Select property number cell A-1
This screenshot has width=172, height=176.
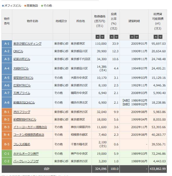pyautogui.click(x=7, y=44)
